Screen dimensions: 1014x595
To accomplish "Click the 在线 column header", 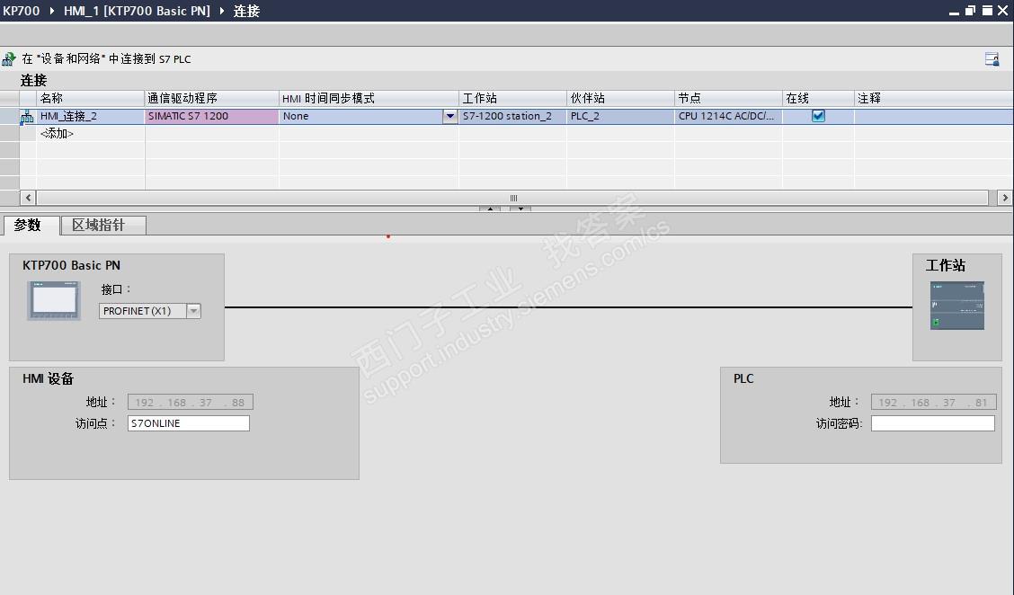I will (x=818, y=98).
